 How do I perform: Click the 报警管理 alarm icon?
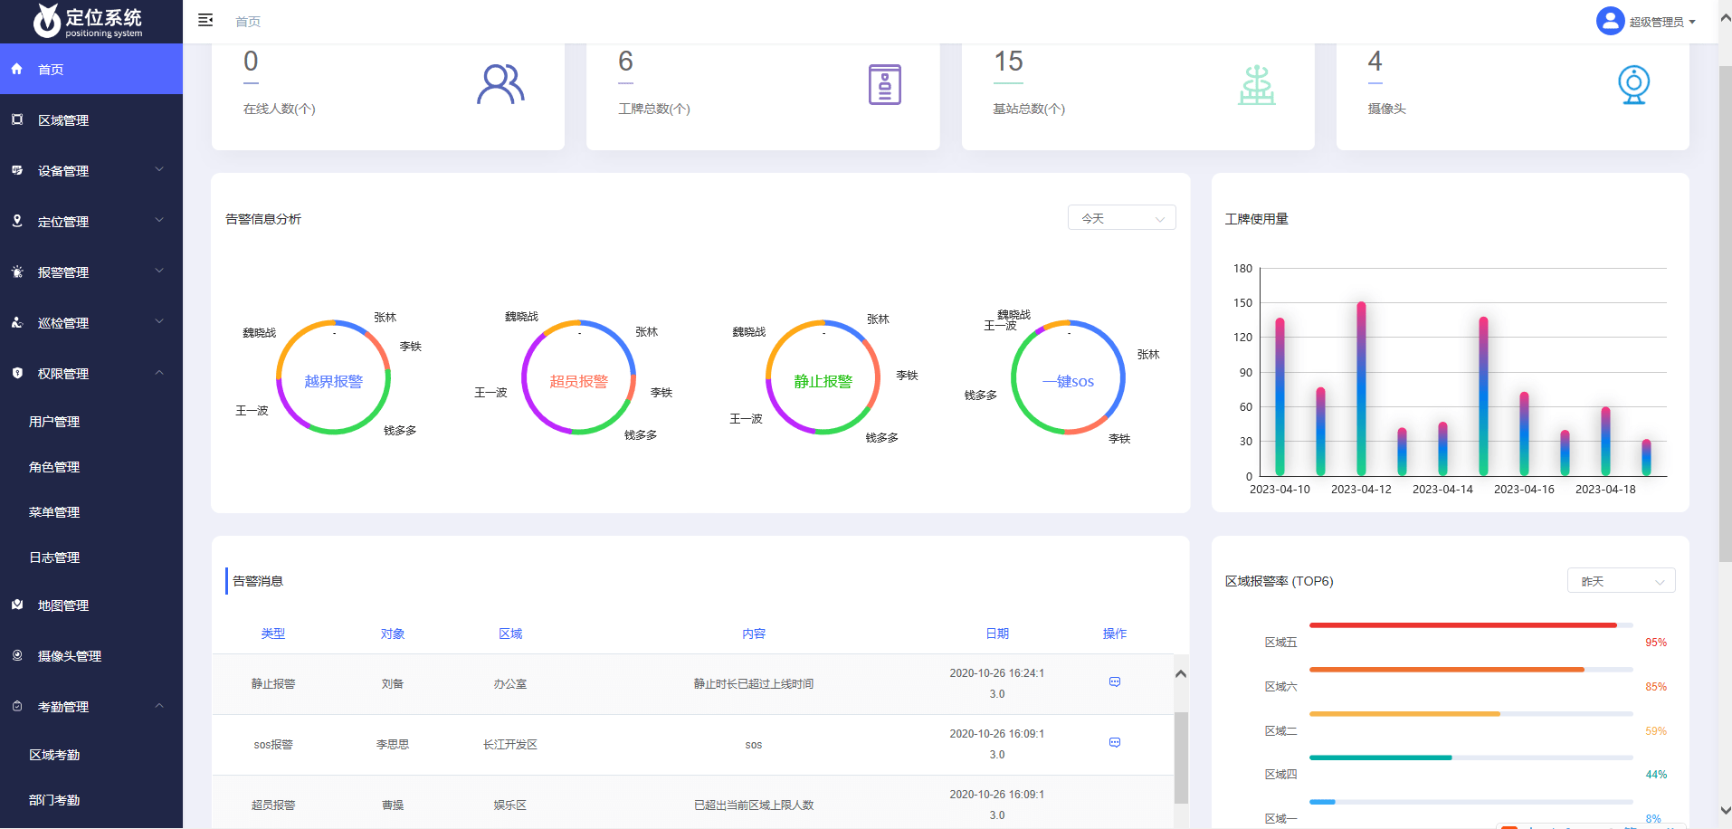point(16,272)
